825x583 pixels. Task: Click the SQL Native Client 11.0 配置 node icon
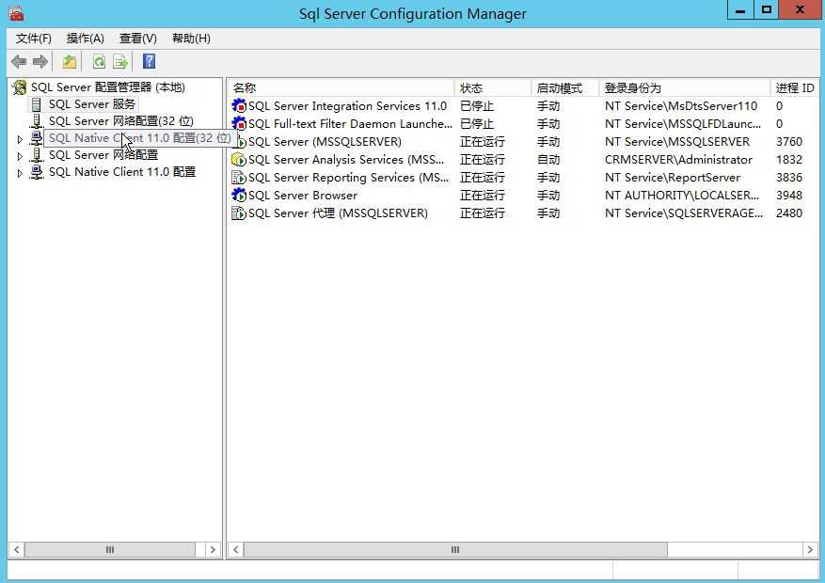tap(37, 172)
